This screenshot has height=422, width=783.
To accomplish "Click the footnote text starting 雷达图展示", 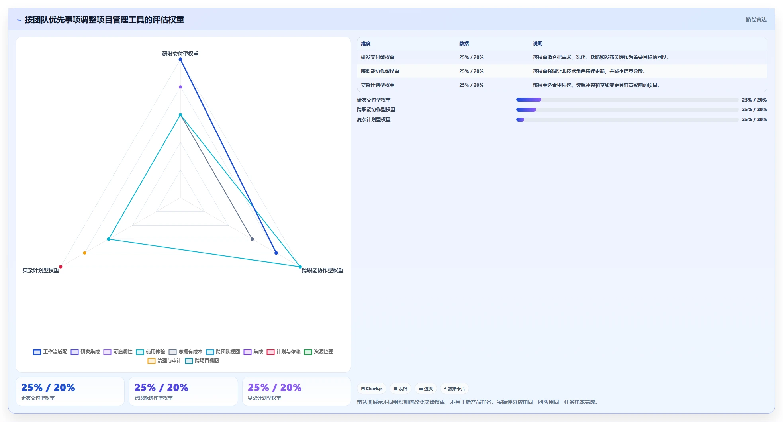I will (478, 402).
